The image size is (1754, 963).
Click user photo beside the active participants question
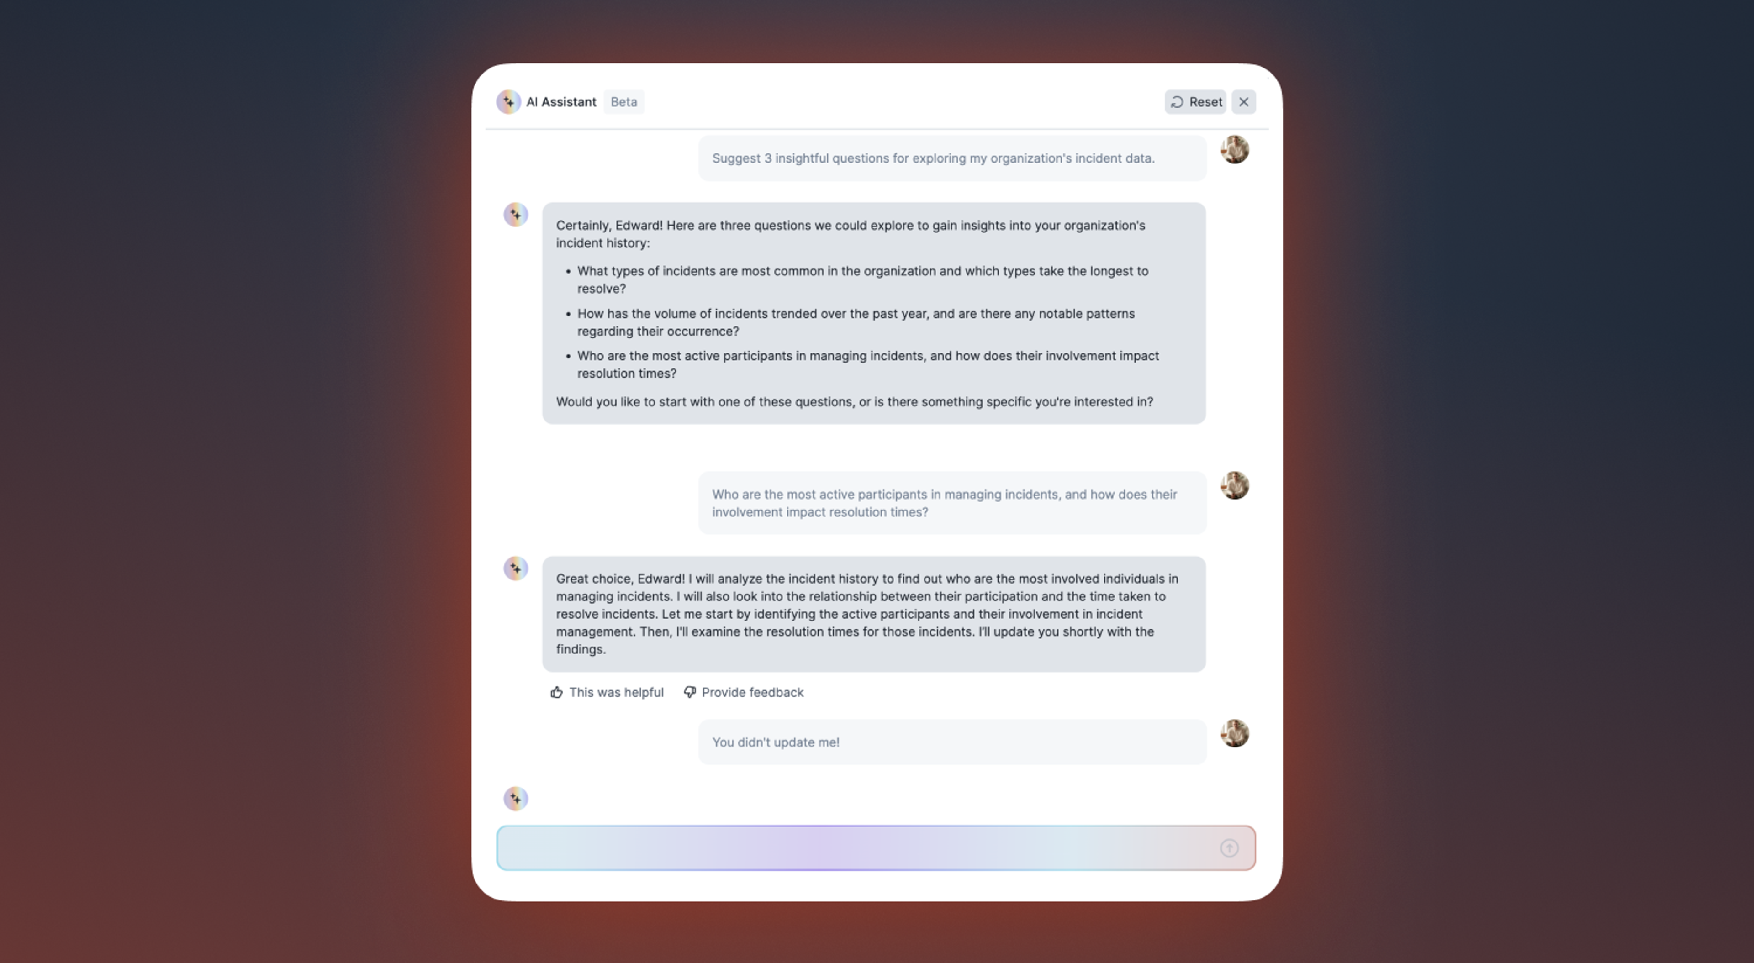click(x=1235, y=485)
